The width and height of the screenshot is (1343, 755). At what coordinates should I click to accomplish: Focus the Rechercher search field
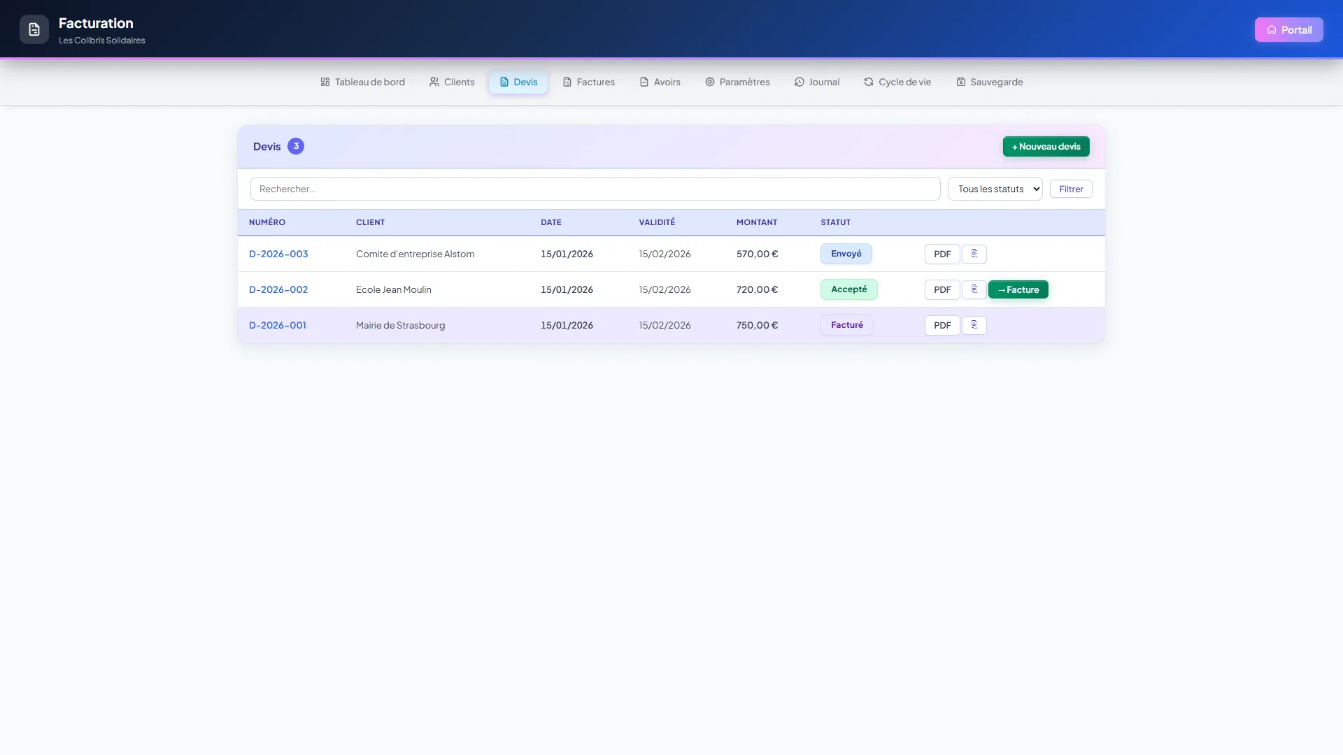click(x=595, y=189)
